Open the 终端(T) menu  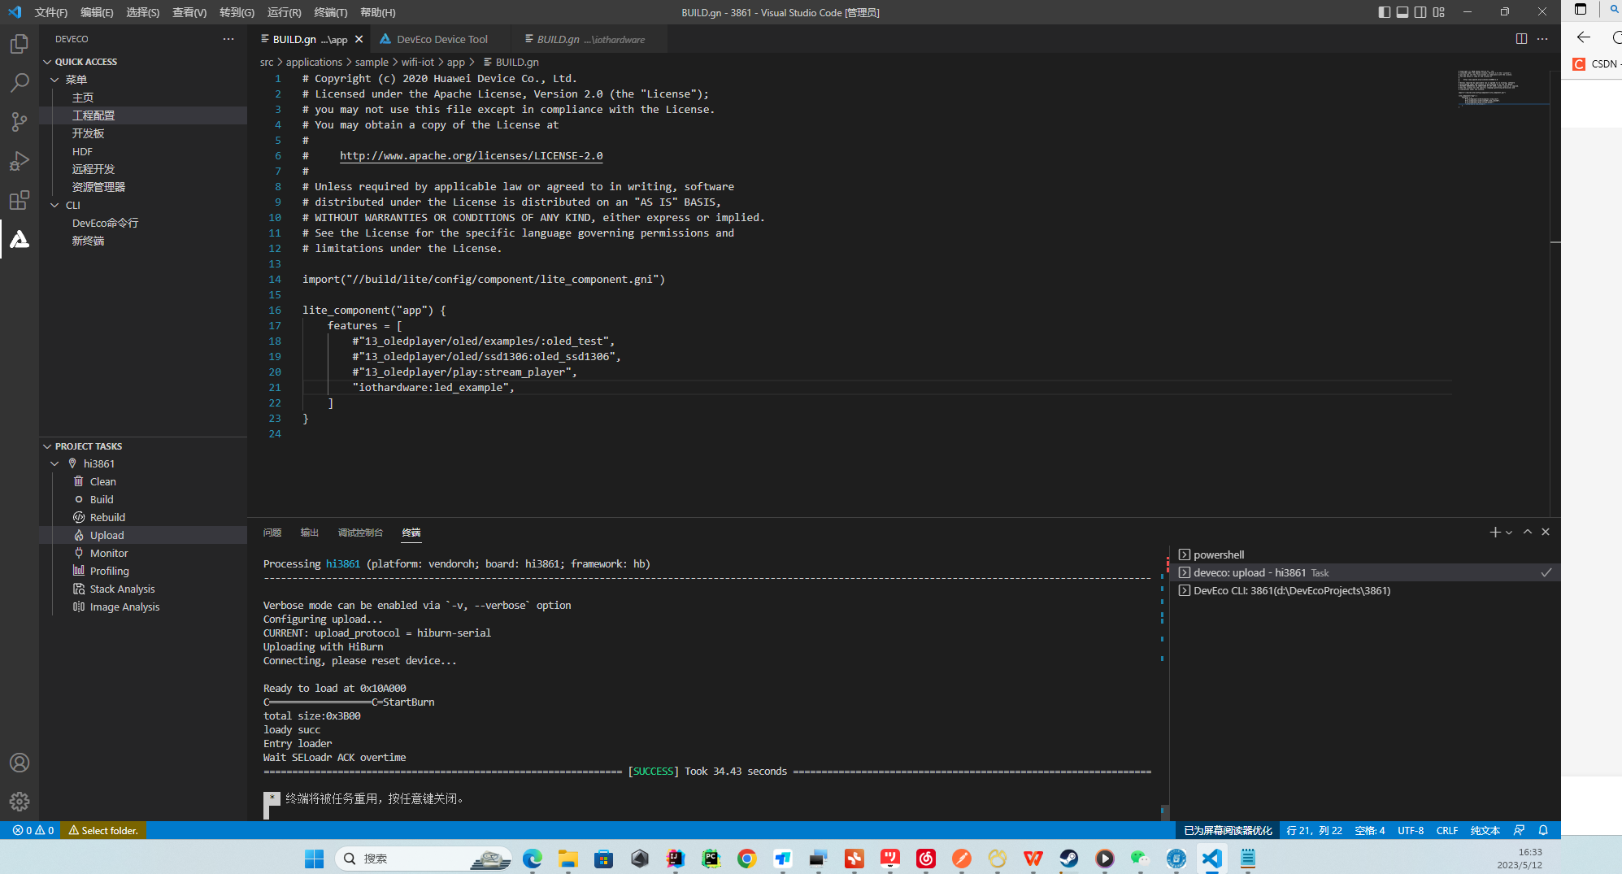point(331,12)
